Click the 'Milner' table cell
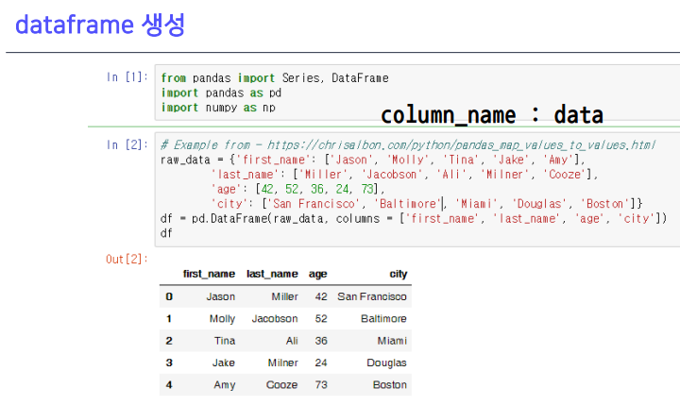680x405 pixels. [283, 363]
